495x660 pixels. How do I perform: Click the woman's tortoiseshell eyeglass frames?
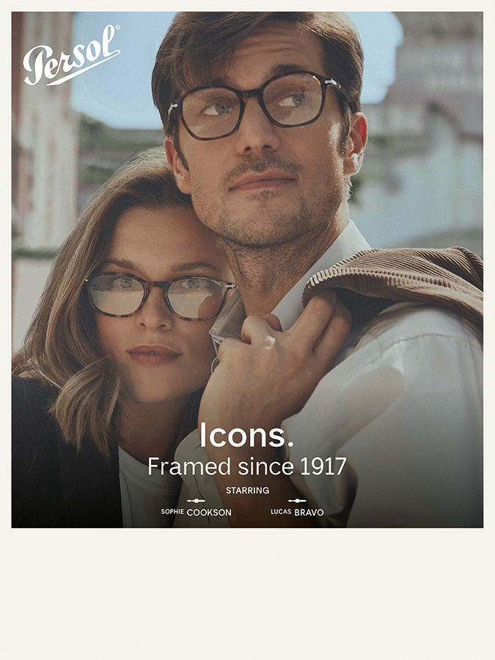click(160, 296)
